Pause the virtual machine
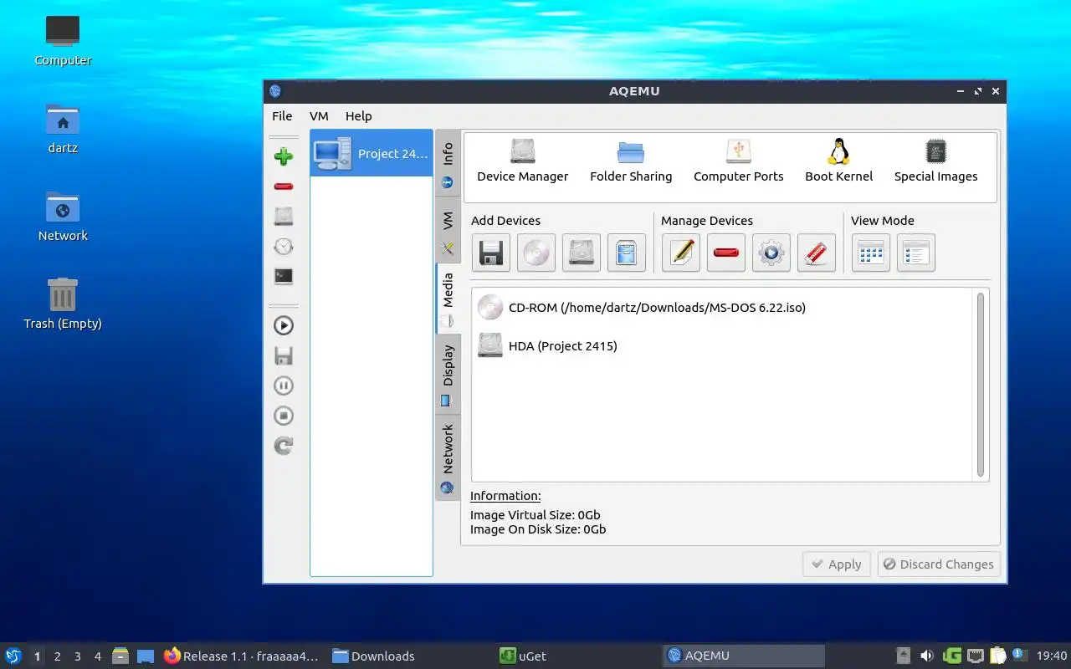This screenshot has height=669, width=1071. point(284,386)
